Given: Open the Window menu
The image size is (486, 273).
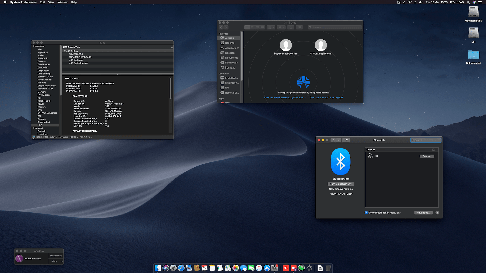Looking at the screenshot, I should (63, 2).
